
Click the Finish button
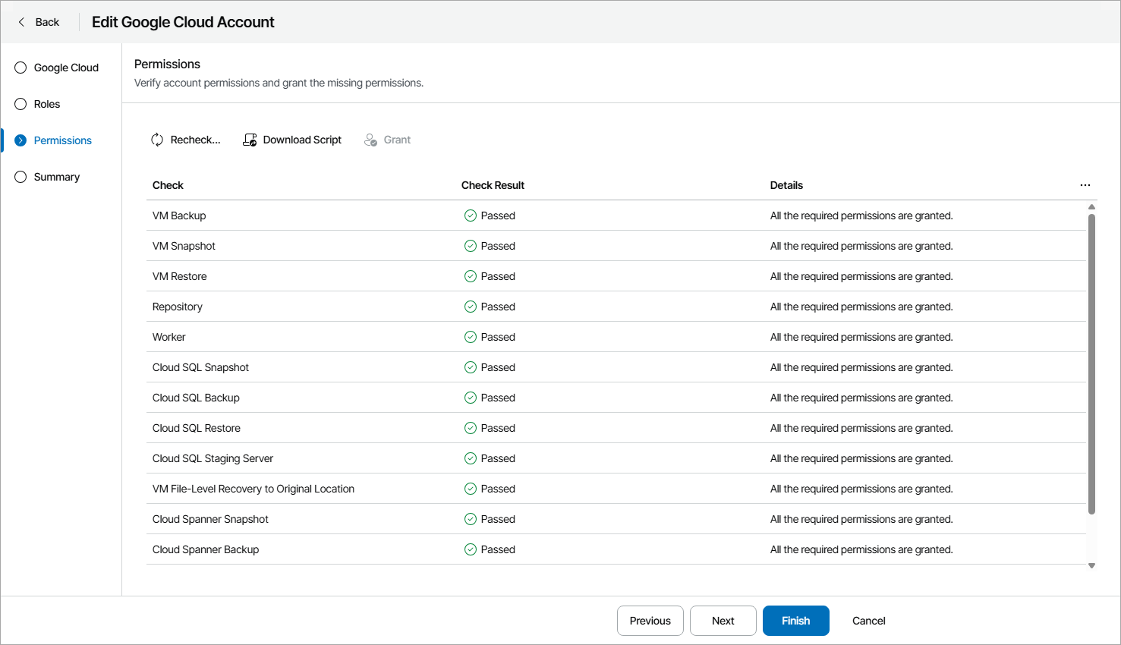pos(795,621)
